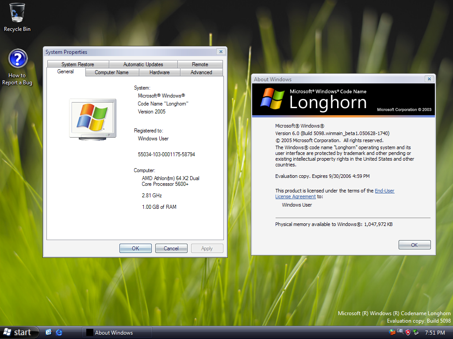Select the Remote tab
This screenshot has height=339, width=453.
coord(200,64)
